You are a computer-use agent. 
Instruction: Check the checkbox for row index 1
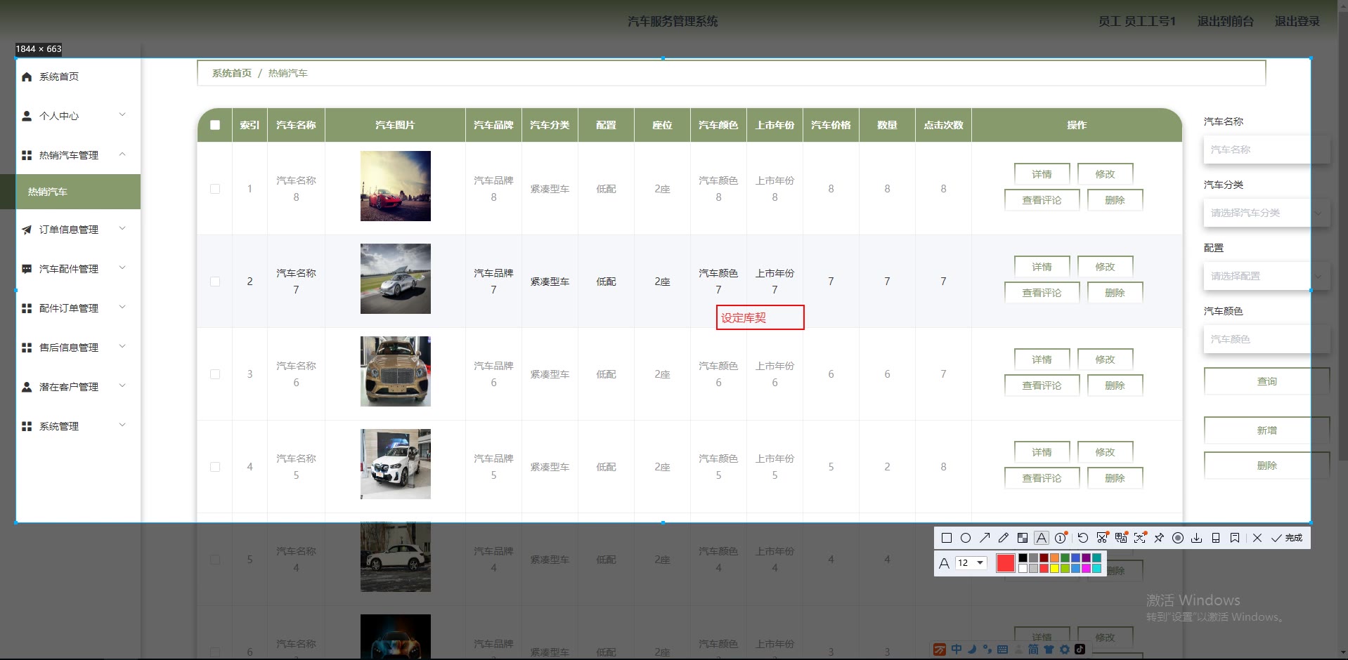point(215,189)
